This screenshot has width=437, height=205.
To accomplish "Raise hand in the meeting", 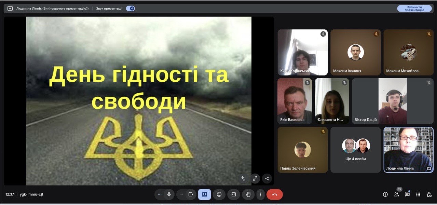I will 248,194.
